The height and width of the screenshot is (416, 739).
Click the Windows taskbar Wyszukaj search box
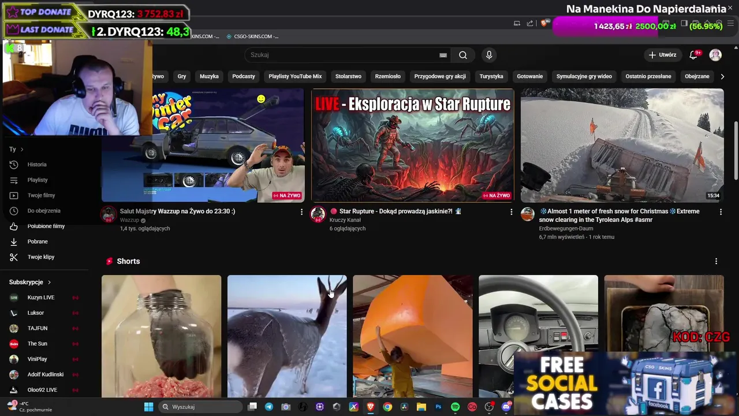point(200,407)
